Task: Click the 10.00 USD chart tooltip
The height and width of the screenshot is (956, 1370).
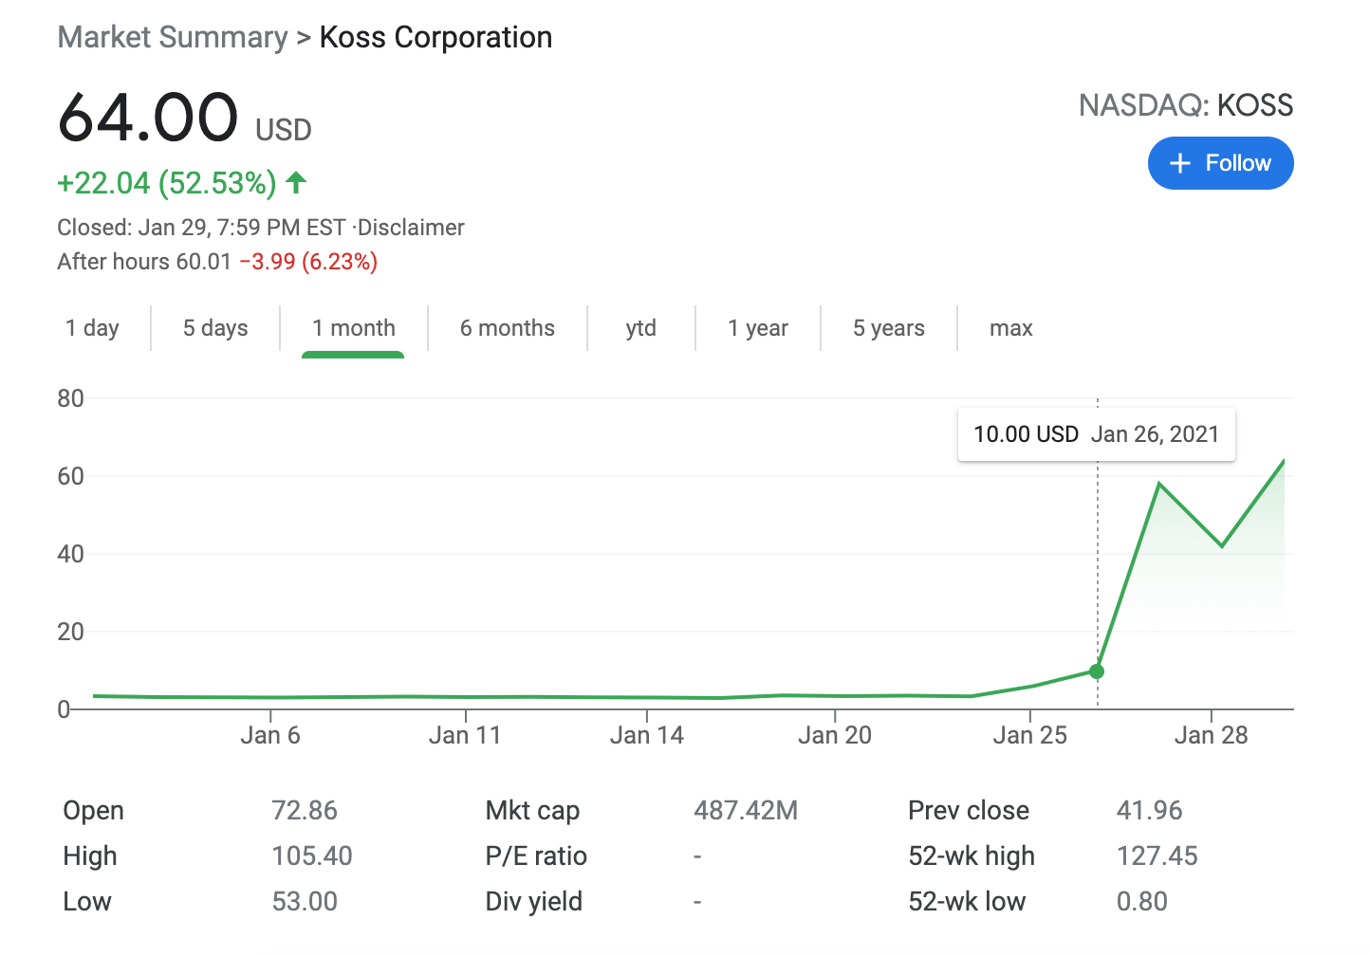Action: (1097, 434)
